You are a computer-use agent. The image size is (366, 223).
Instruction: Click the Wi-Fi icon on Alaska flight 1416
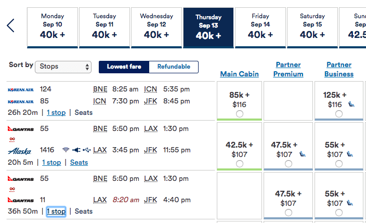click(x=66, y=150)
